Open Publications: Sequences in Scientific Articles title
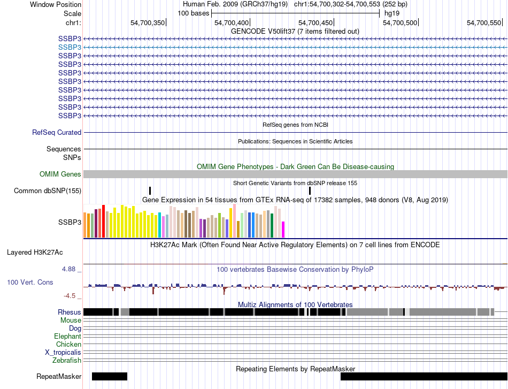This screenshot has height=389, width=508. tap(295, 141)
